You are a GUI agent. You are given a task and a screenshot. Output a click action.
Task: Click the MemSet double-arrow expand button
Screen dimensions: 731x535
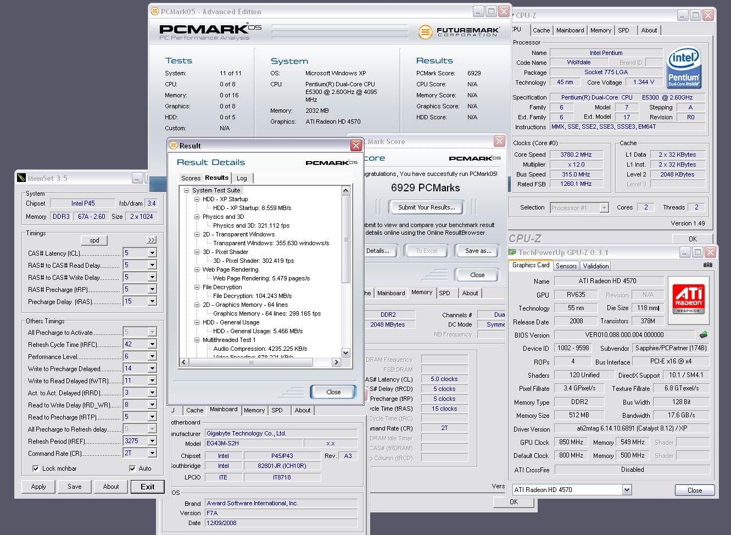pyautogui.click(x=152, y=240)
